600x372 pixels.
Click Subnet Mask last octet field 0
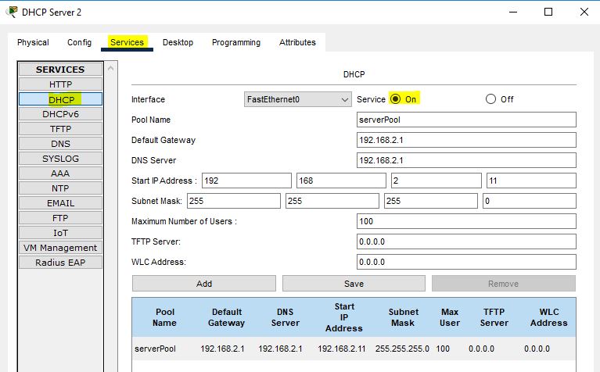point(530,201)
